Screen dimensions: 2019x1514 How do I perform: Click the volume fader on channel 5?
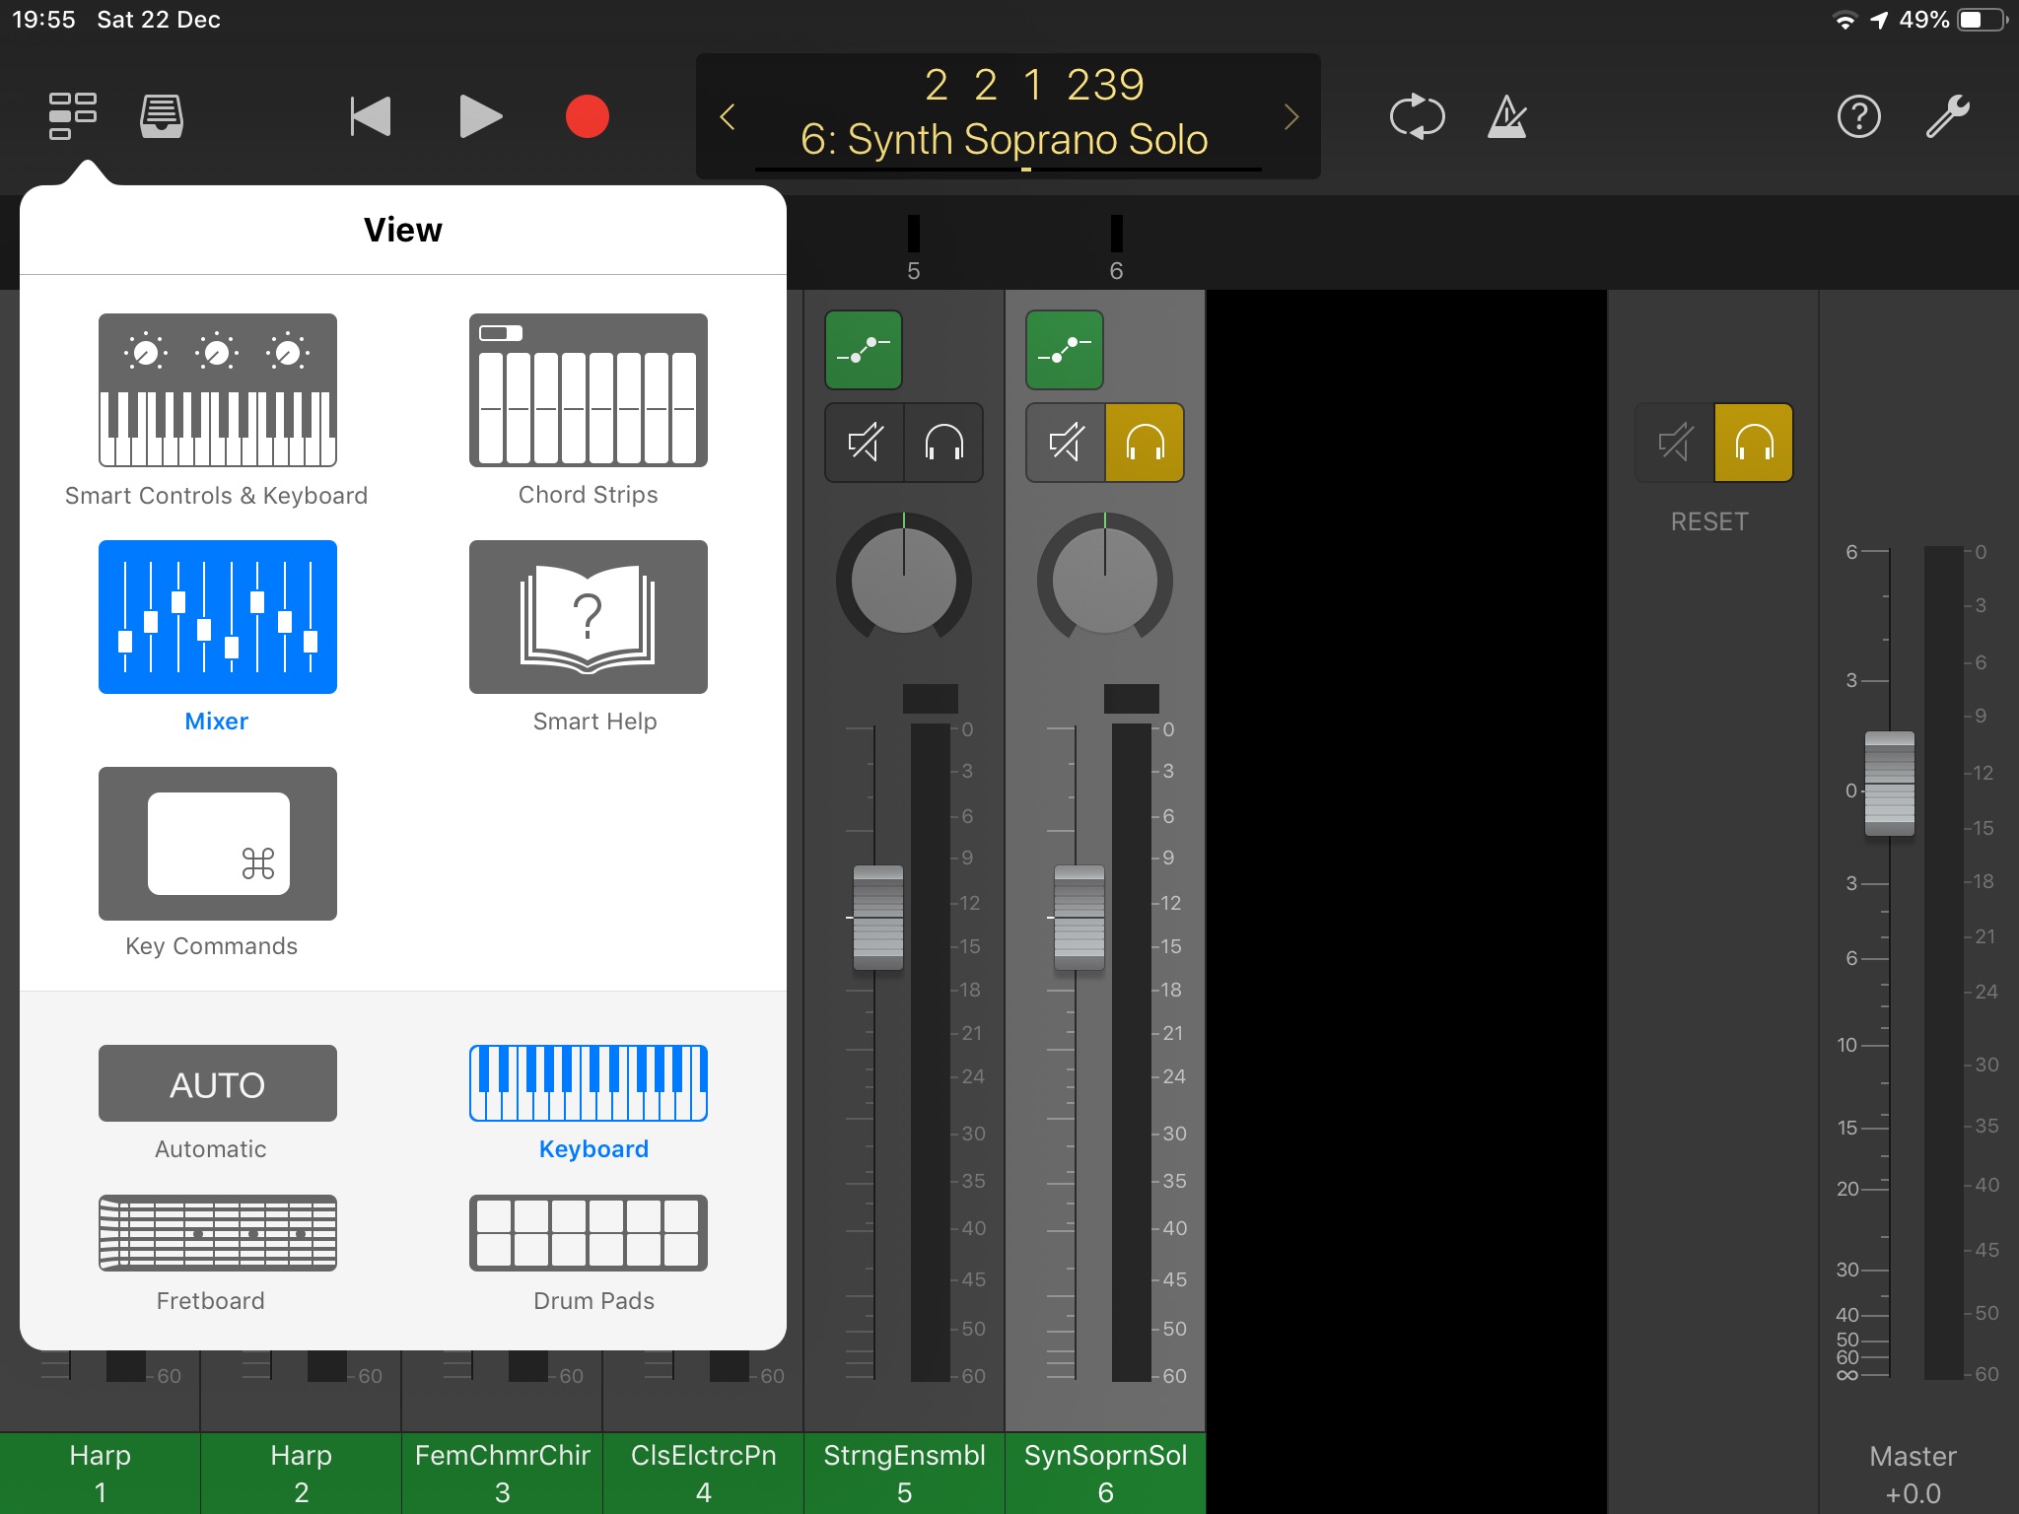pyautogui.click(x=878, y=918)
